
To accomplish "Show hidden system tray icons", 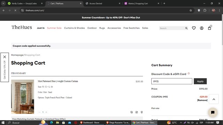I will (181, 123).
